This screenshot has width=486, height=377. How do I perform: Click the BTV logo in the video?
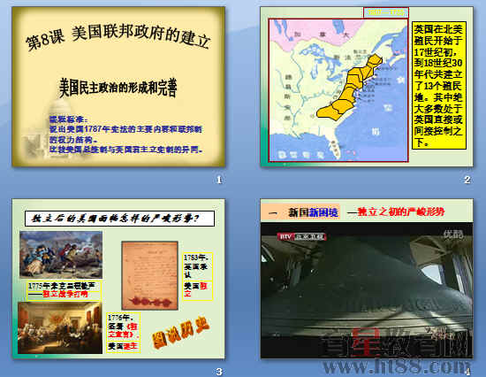(285, 237)
